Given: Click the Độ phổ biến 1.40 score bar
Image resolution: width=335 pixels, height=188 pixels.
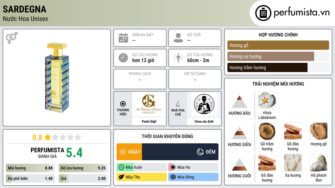Looking at the screenshot, I should pyautogui.click(x=30, y=179).
